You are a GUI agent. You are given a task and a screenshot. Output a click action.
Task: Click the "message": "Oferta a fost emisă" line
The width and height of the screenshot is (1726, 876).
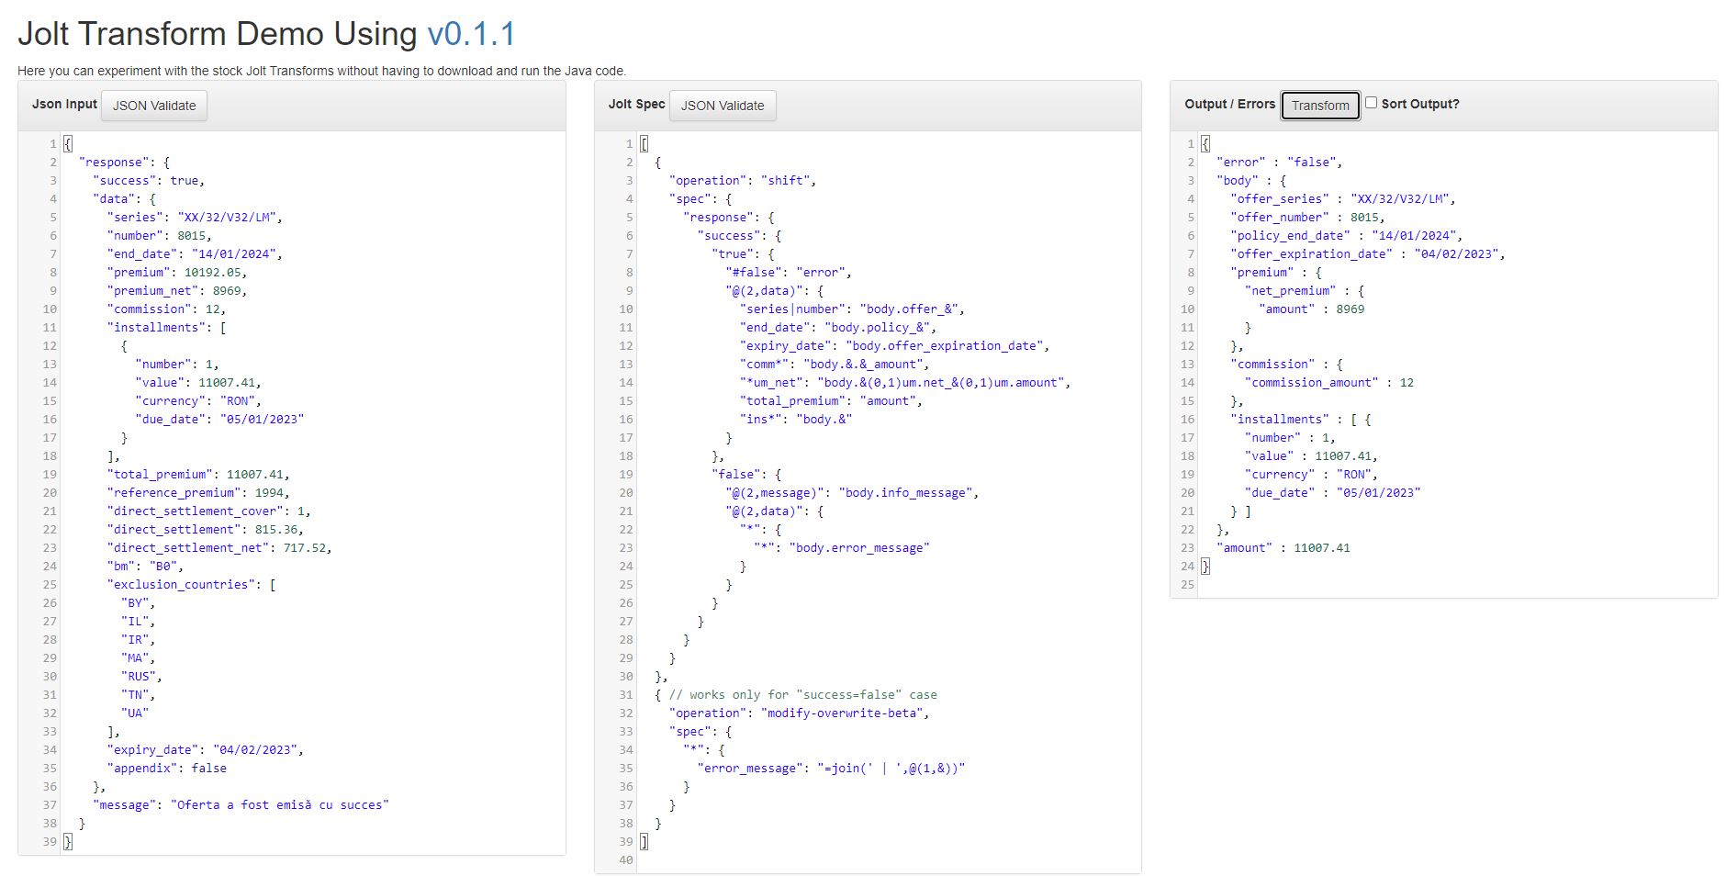pos(241,805)
